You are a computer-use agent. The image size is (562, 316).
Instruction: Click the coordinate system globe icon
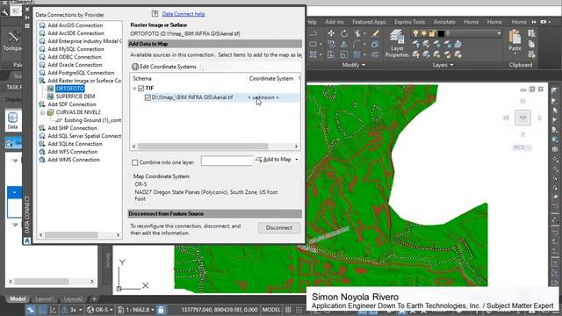tap(90, 310)
